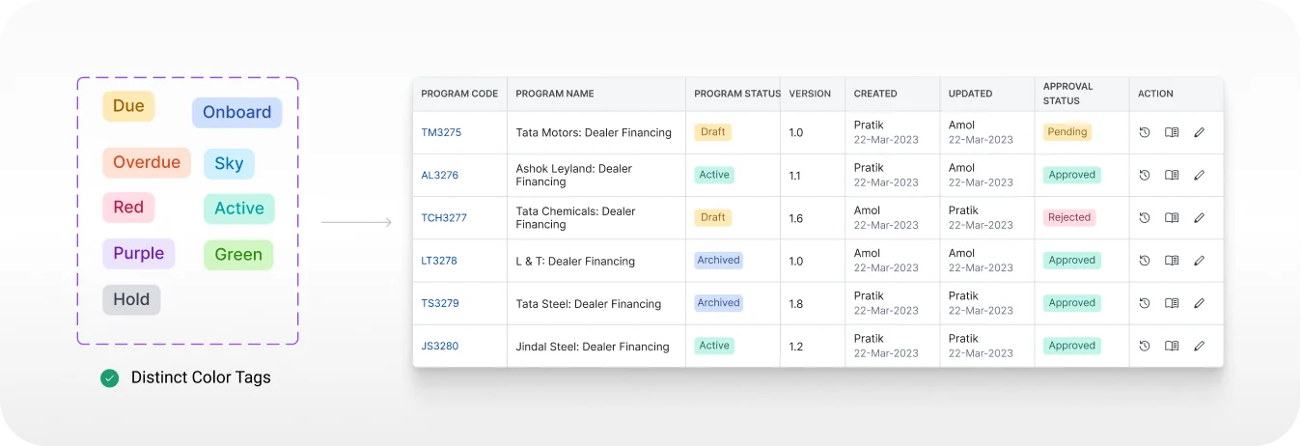View history icon for TS3279

point(1144,303)
